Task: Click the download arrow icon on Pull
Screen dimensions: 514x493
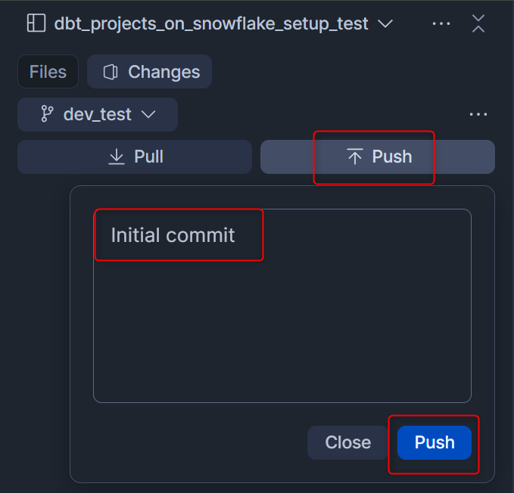Action: [117, 157]
